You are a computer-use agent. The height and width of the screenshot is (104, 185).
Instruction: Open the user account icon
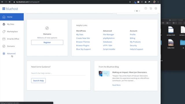coord(156,8)
